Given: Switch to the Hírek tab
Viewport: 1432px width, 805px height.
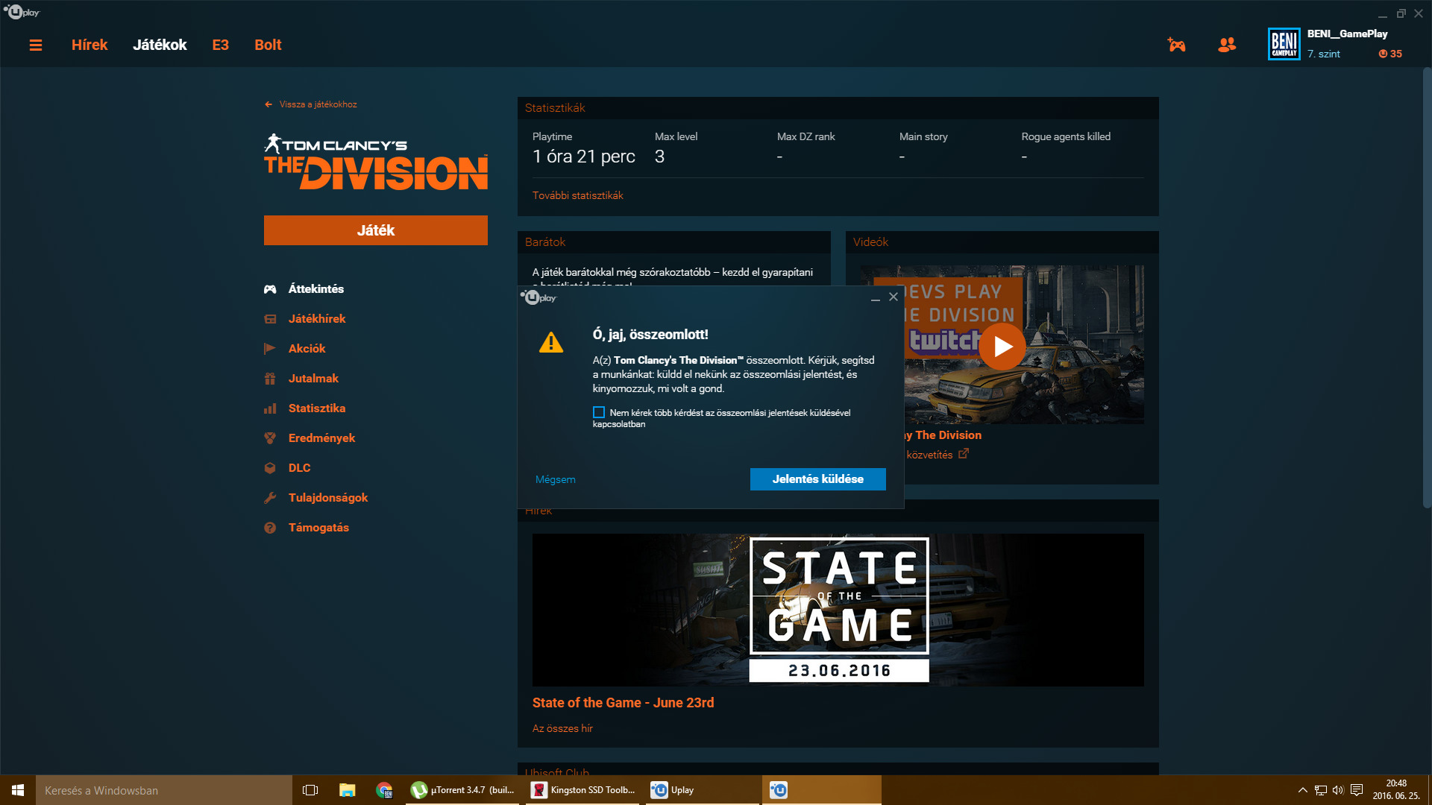Looking at the screenshot, I should [x=89, y=45].
